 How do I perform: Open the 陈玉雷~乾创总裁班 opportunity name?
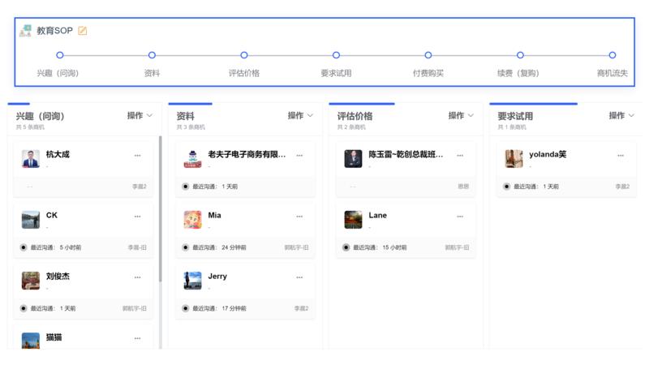406,154
